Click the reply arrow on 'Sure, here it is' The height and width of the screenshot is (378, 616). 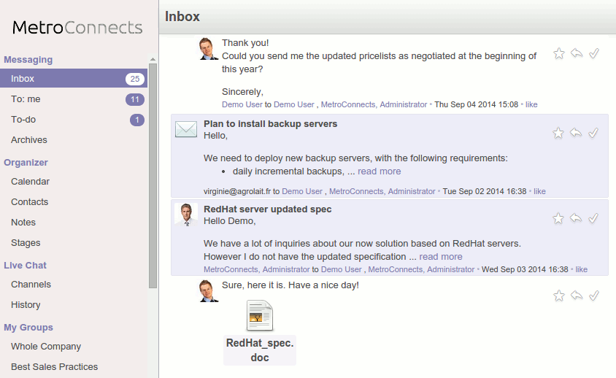577,296
